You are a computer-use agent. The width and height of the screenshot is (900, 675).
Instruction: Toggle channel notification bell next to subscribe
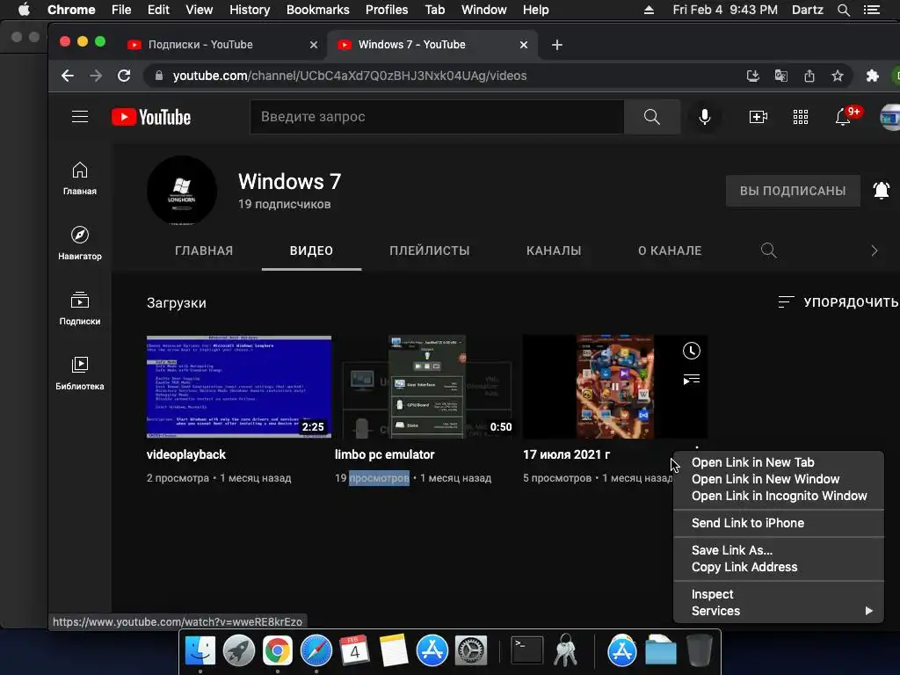[x=881, y=190]
